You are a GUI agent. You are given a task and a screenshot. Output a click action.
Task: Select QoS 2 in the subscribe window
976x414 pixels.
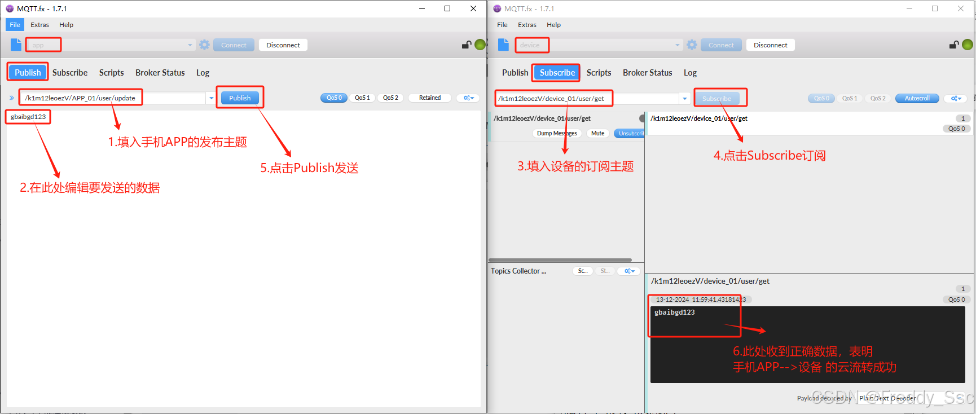878,98
